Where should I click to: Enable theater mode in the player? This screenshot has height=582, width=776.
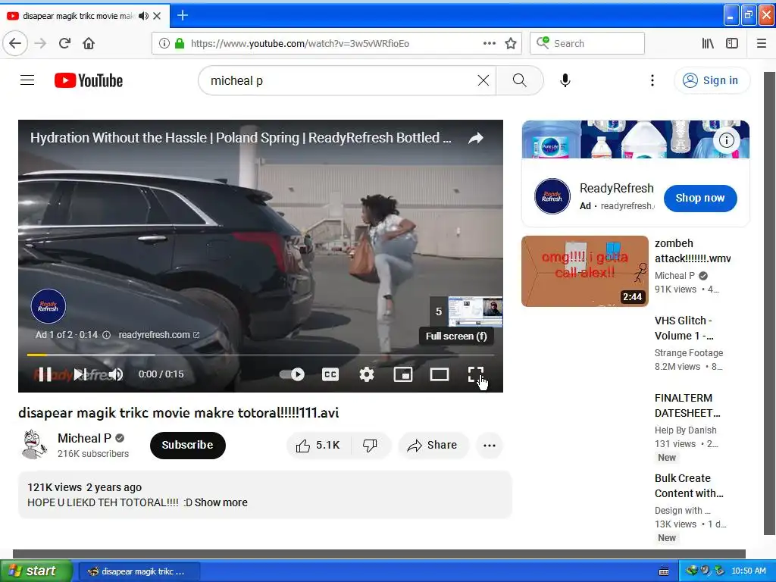[x=440, y=374]
